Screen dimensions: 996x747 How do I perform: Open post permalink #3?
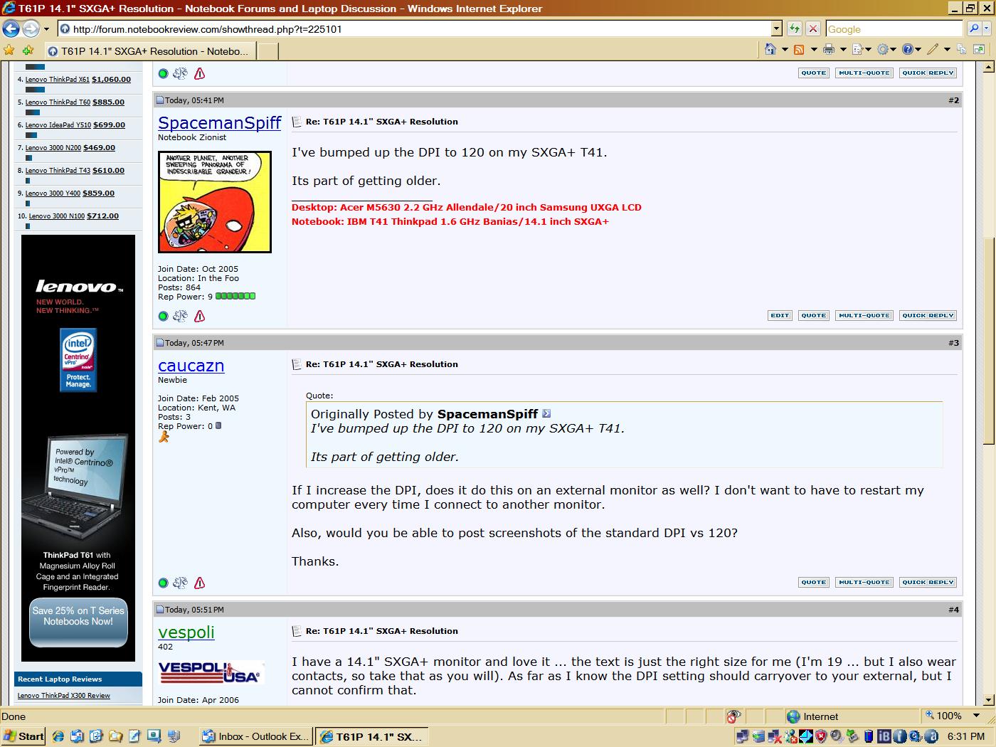(x=953, y=343)
